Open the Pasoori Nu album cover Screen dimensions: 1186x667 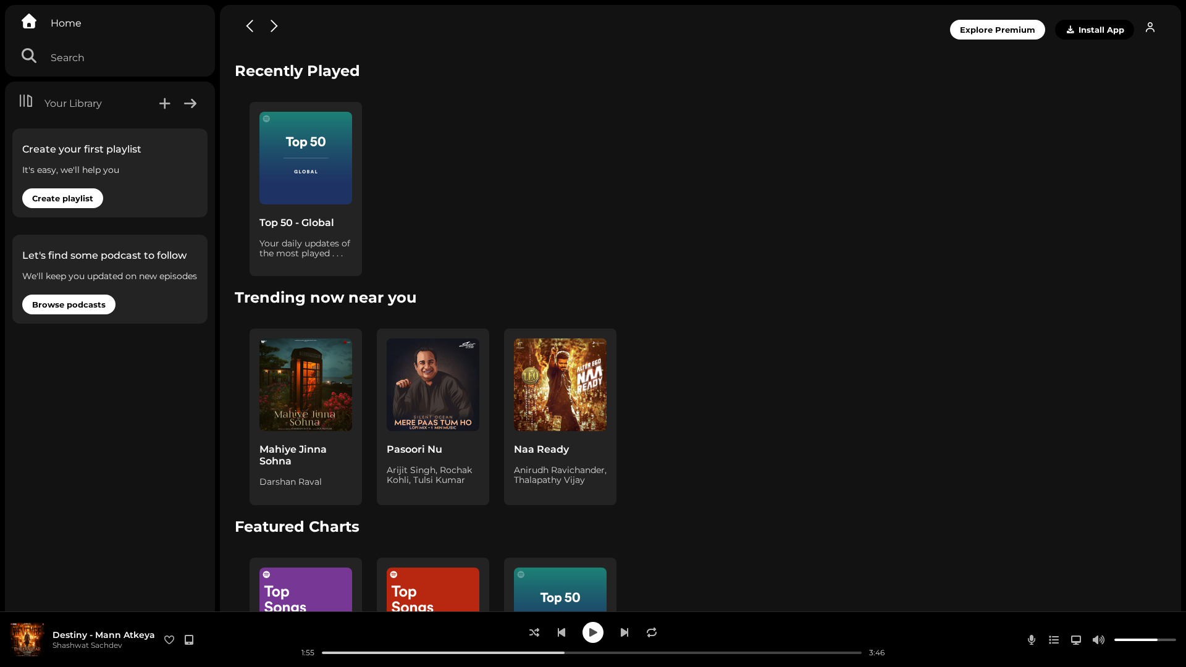[x=433, y=385]
